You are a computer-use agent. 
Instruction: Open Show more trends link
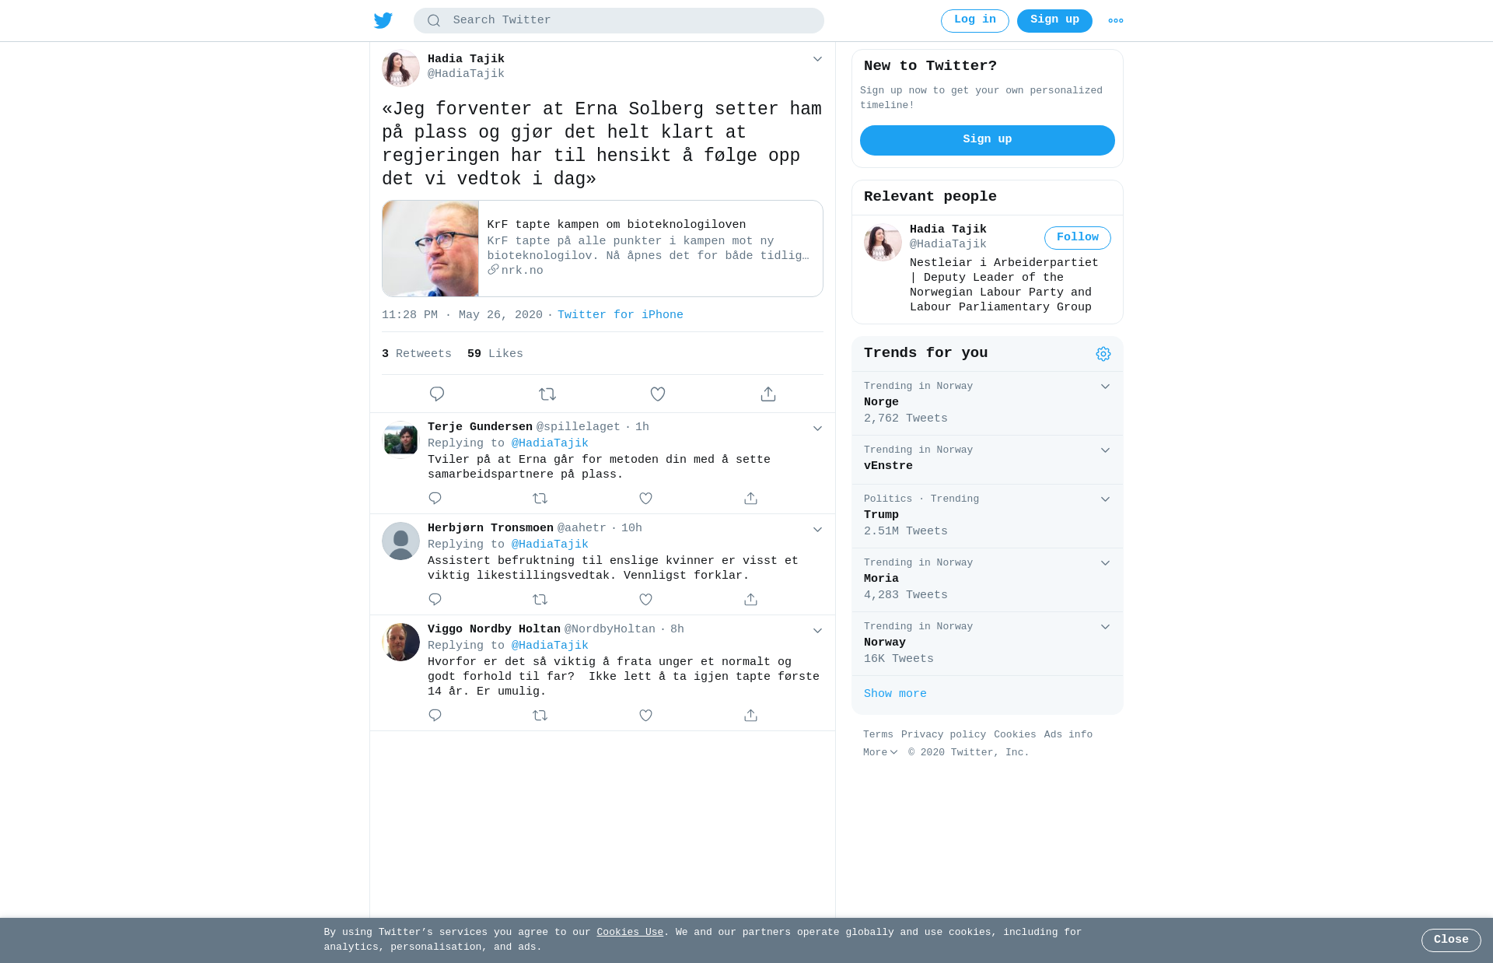click(895, 694)
